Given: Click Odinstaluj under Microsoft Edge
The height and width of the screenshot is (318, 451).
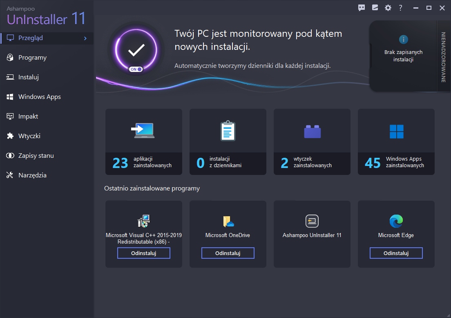Looking at the screenshot, I should (396, 253).
